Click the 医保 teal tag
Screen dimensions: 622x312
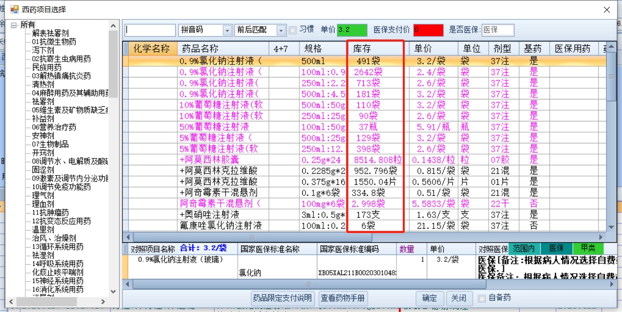click(556, 248)
